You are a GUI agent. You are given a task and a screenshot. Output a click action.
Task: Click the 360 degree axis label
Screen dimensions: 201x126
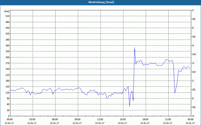pos(8,46)
